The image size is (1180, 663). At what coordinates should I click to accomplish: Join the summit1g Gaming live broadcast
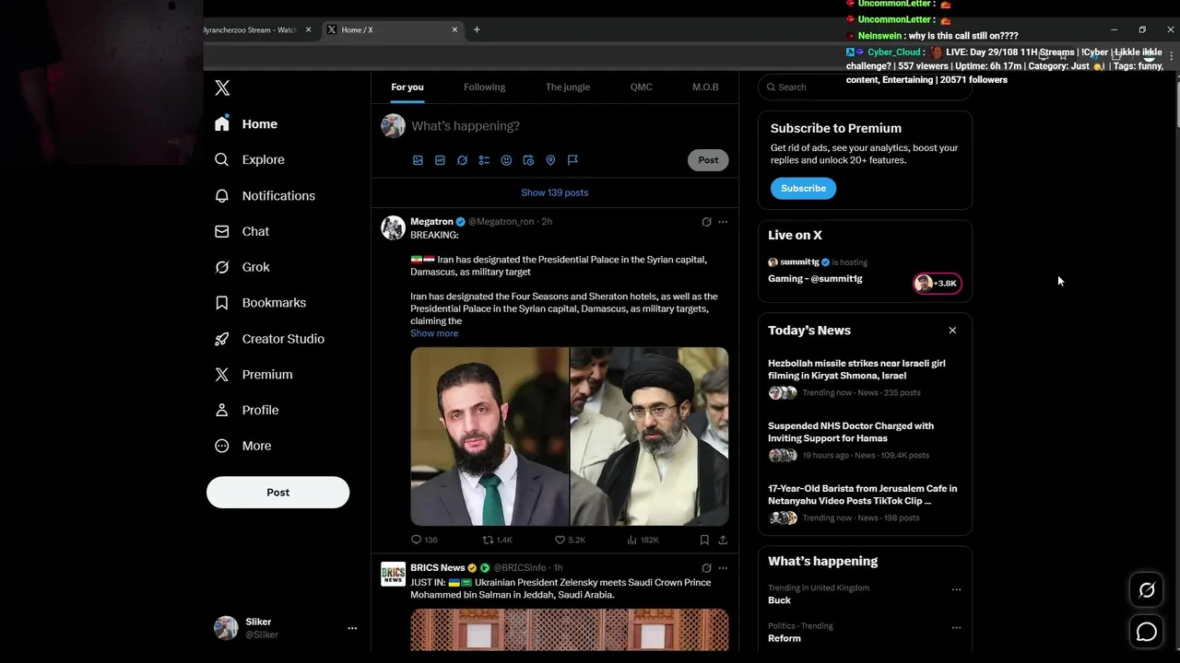pos(865,274)
